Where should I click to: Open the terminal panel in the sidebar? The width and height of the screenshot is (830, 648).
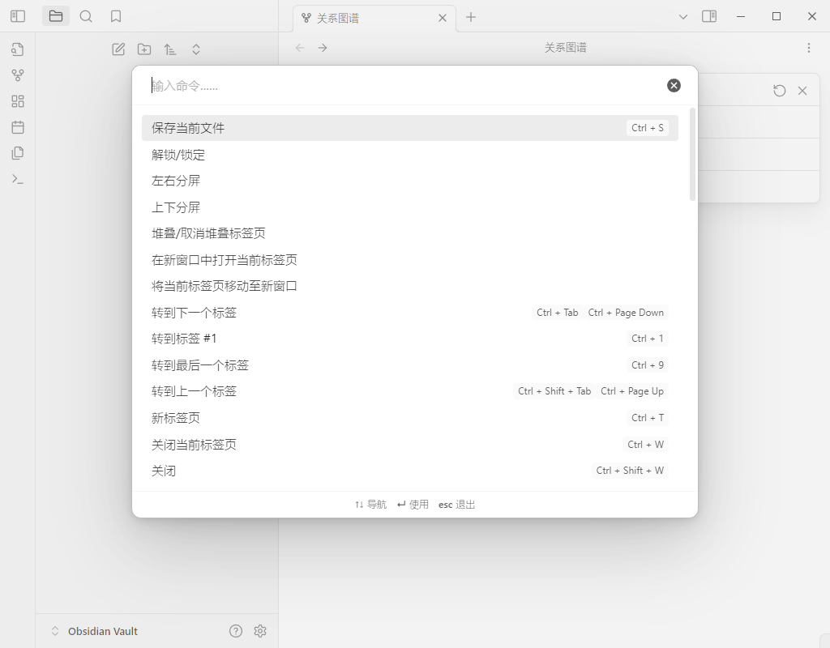pos(18,179)
